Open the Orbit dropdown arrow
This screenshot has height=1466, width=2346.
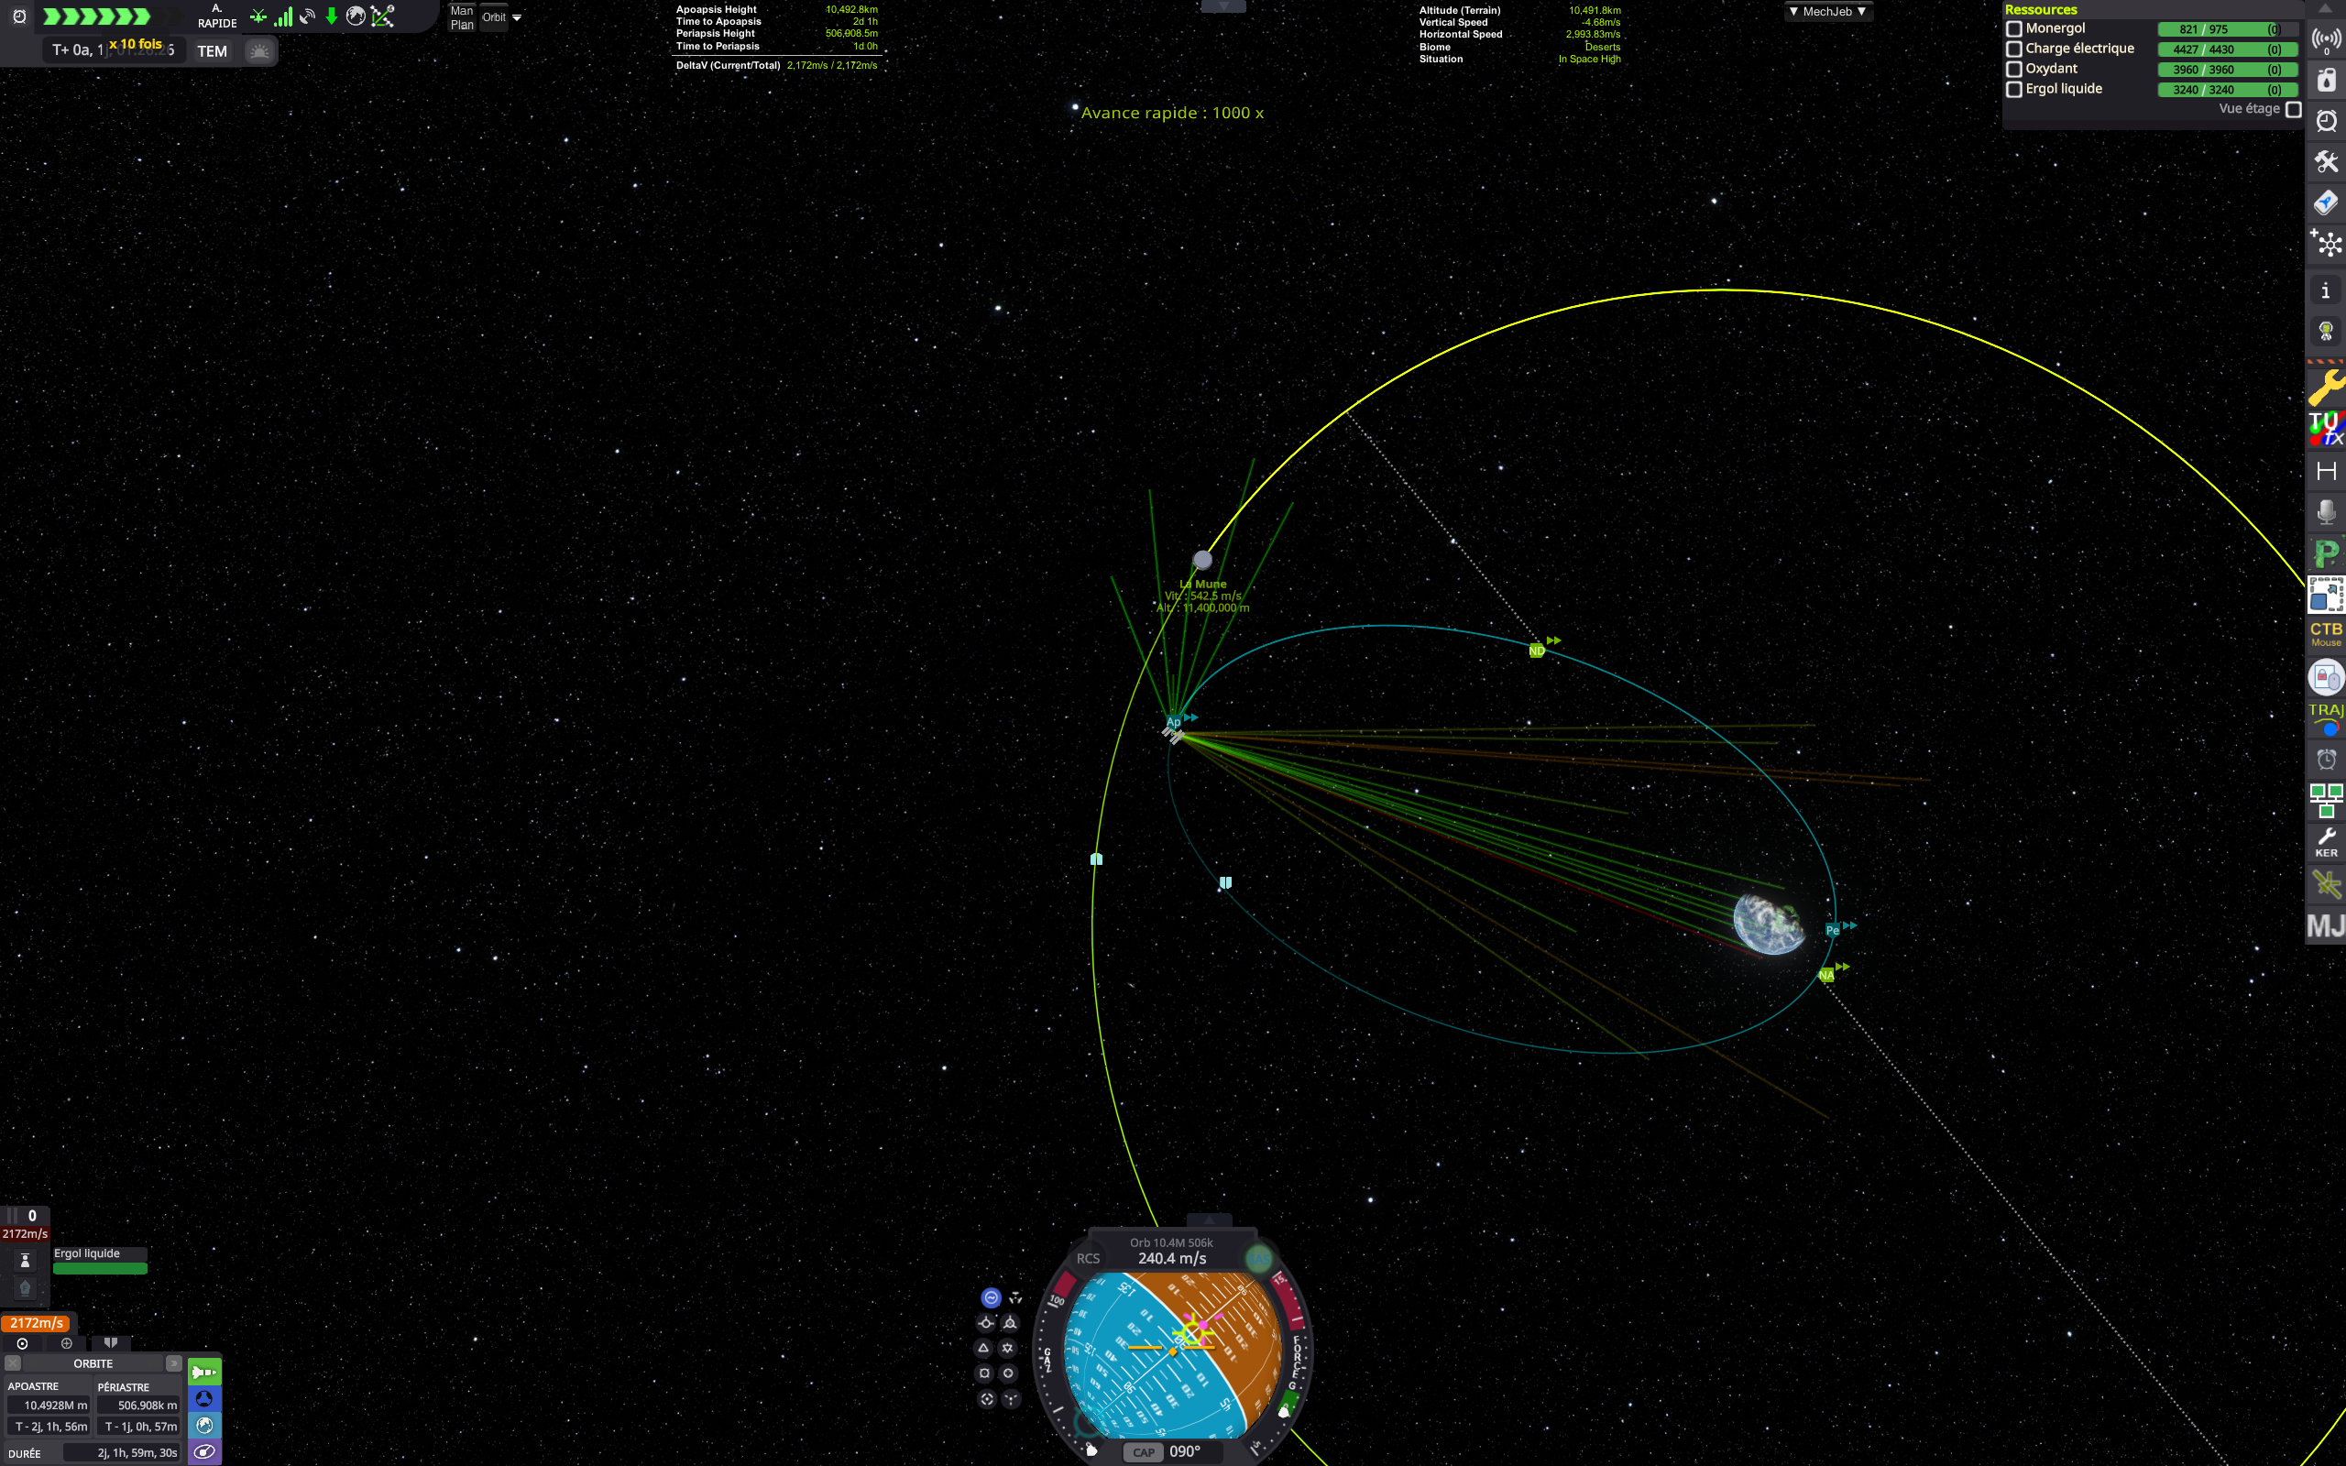[x=517, y=17]
